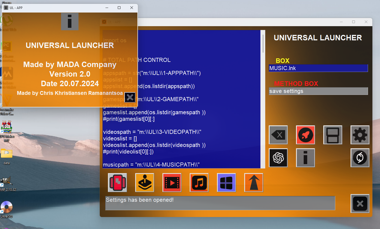Open the MUSIC.lnk selection in BOX
This screenshot has width=380, height=229.
[x=318, y=68]
